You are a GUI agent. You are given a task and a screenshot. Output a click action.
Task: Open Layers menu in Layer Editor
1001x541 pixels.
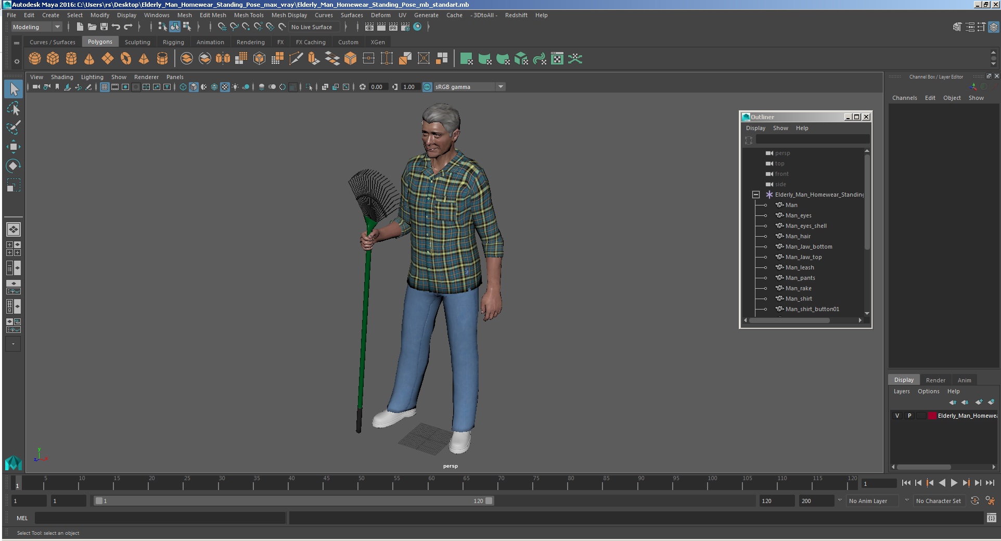(x=902, y=391)
